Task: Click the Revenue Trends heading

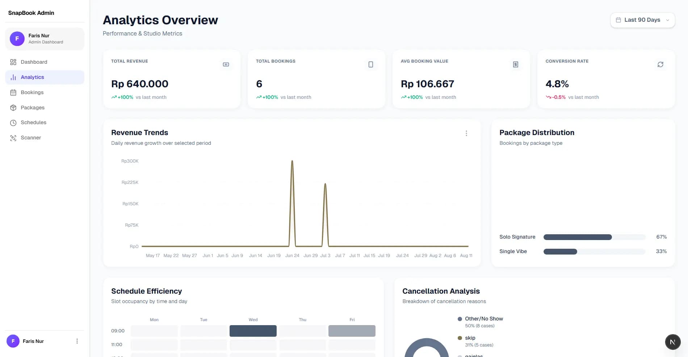Action: 140,133
